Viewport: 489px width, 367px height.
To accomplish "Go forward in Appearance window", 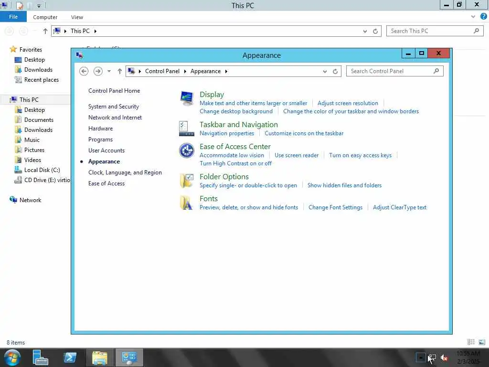I will 98,71.
